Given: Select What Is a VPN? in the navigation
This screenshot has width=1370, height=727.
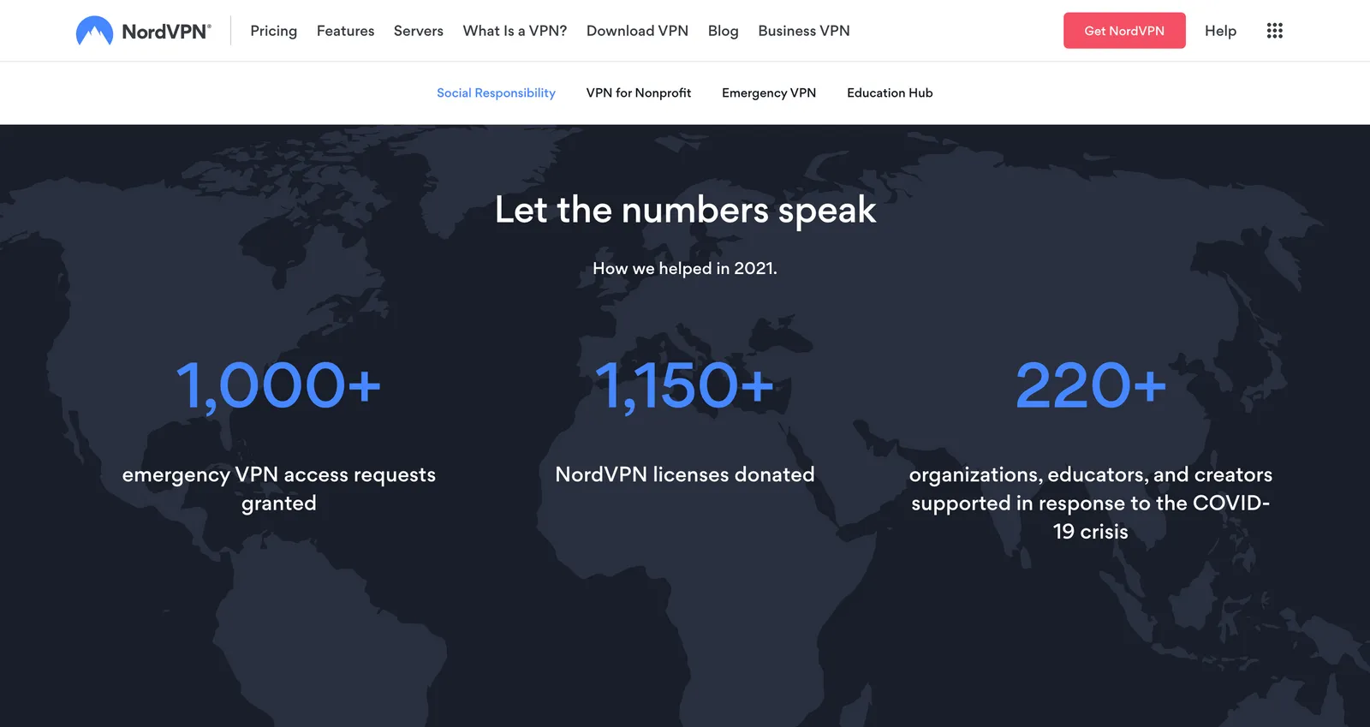Looking at the screenshot, I should (515, 31).
